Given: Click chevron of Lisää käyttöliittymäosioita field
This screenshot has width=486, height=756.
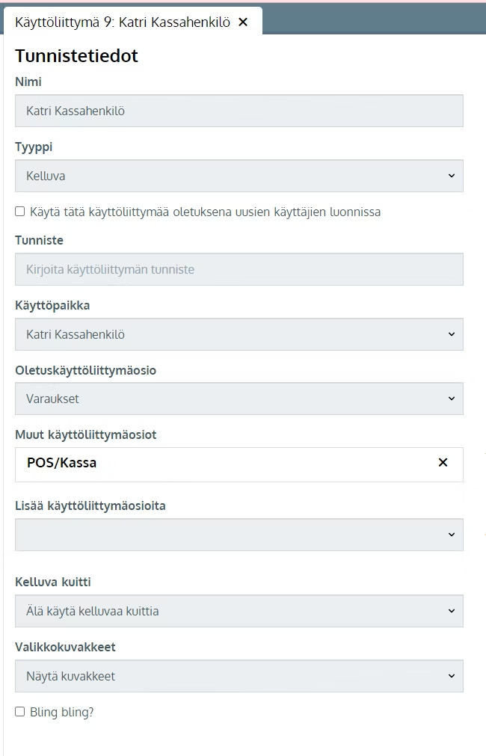Looking at the screenshot, I should [452, 535].
